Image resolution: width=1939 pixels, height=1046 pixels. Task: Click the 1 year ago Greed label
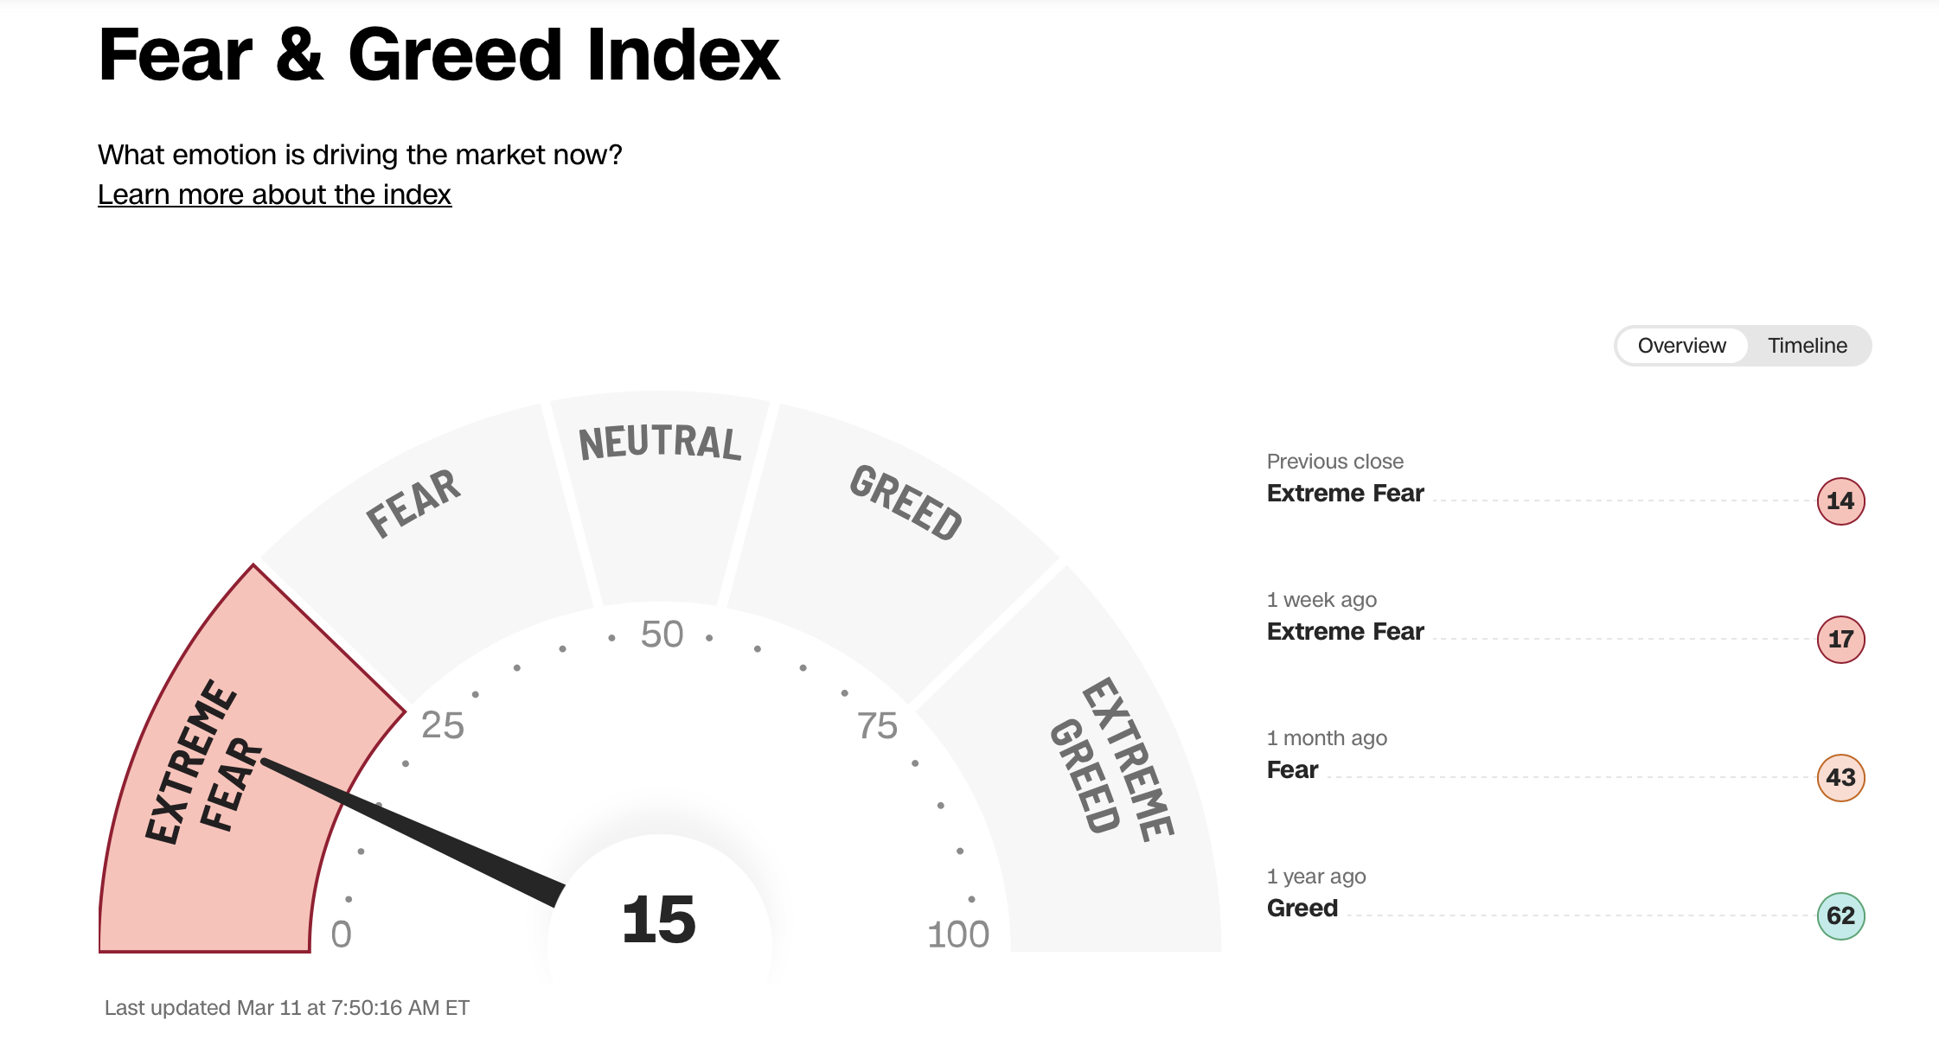1302,908
